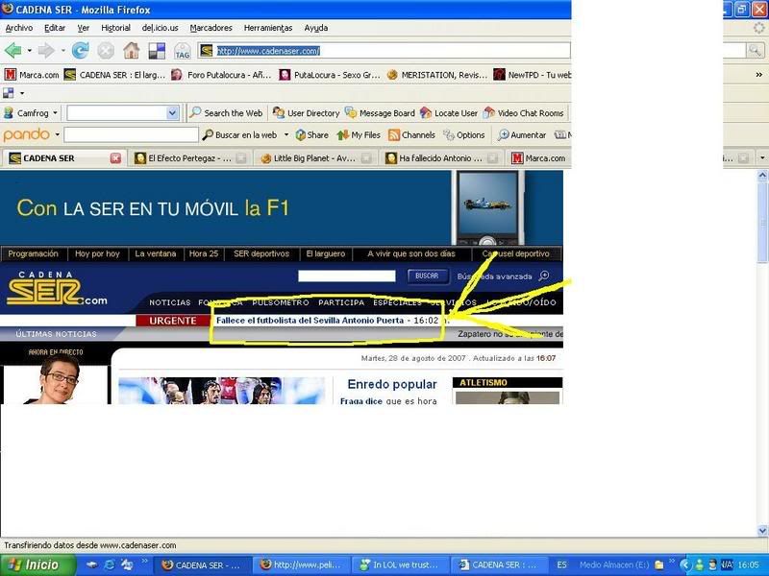Open the Archivo menu

click(x=19, y=28)
